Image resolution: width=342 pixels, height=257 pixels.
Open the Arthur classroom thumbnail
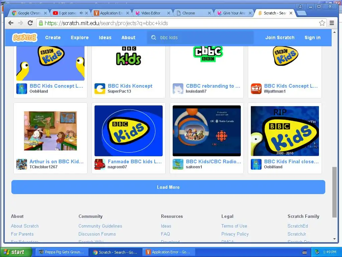coord(50,131)
